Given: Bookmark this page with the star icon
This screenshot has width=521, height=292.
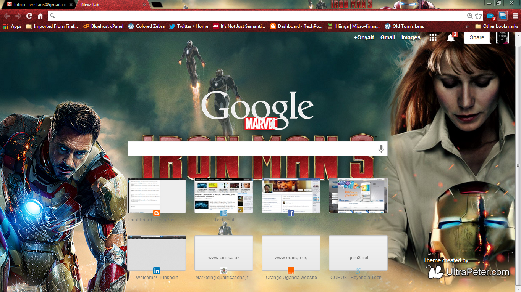Looking at the screenshot, I should click(x=478, y=16).
